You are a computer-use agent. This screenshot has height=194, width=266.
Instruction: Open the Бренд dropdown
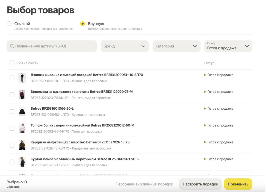125,46
